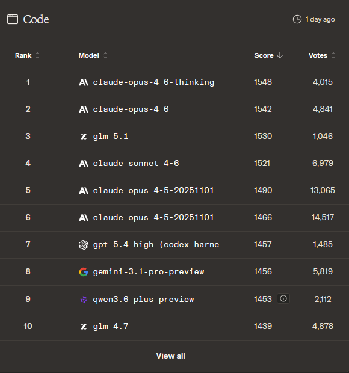Select the truncated claude-opus-4-5-20251101-… name
The width and height of the screenshot is (349, 373).
(159, 191)
